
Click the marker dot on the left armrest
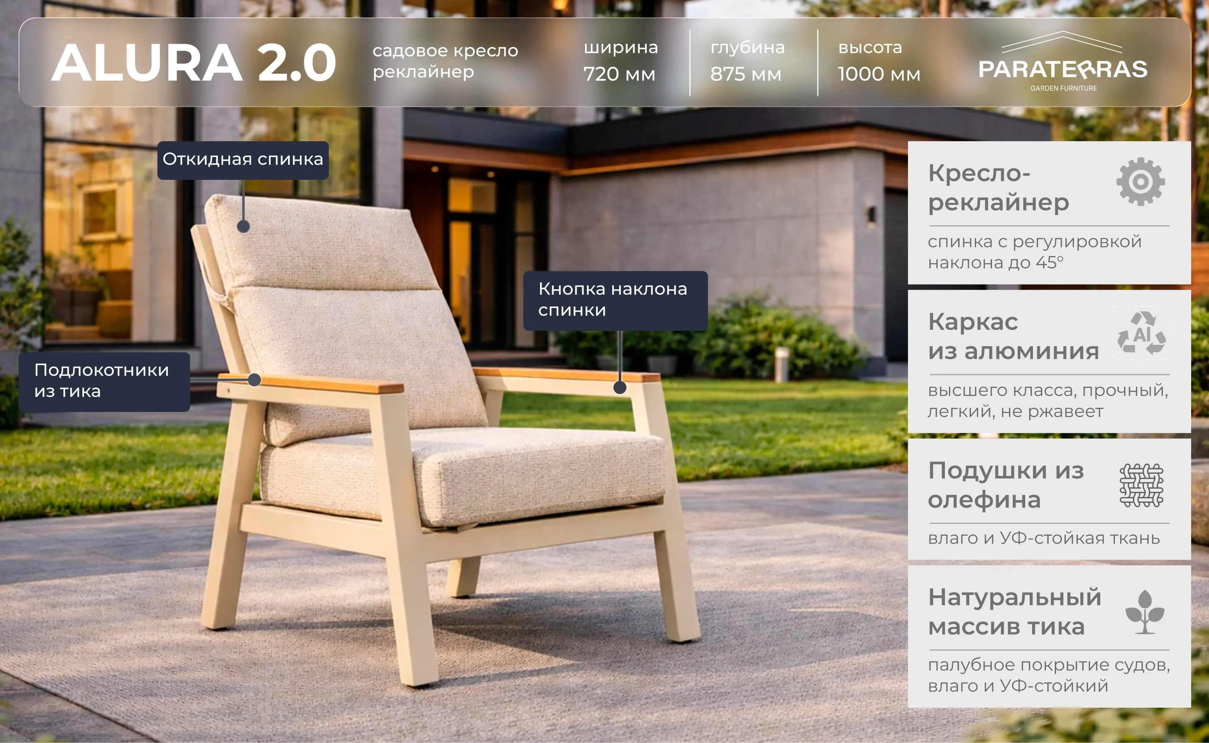[254, 379]
